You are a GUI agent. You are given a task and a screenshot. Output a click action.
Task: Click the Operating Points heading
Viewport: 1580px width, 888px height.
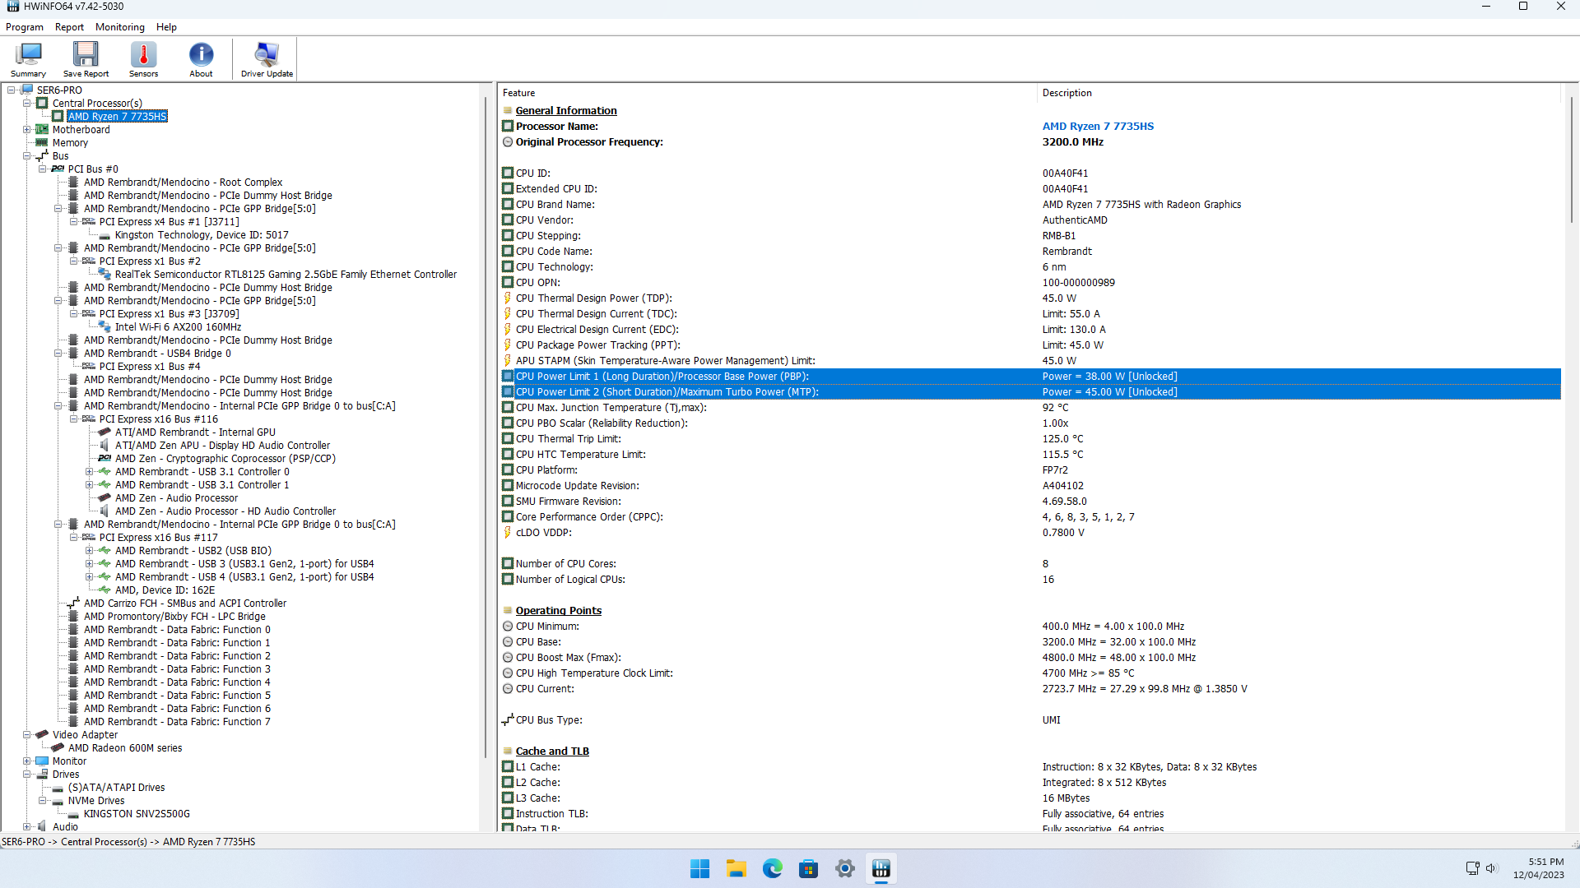pos(559,611)
